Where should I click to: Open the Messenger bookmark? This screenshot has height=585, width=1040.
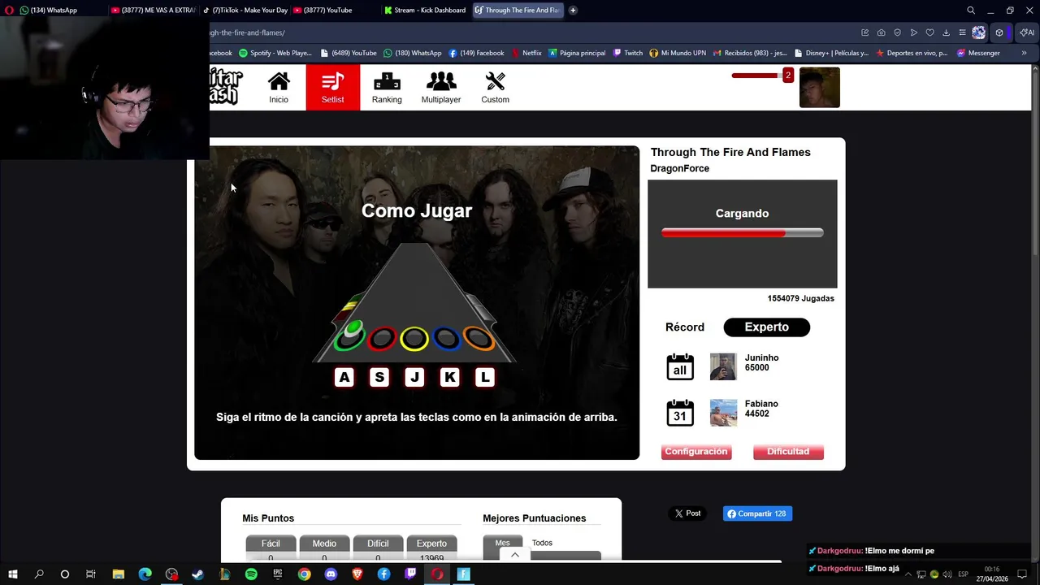pos(978,53)
